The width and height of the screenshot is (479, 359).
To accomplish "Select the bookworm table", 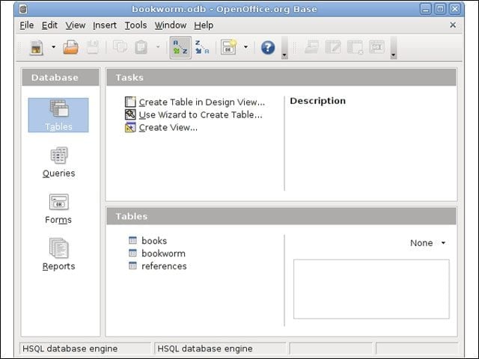I will pyautogui.click(x=163, y=254).
